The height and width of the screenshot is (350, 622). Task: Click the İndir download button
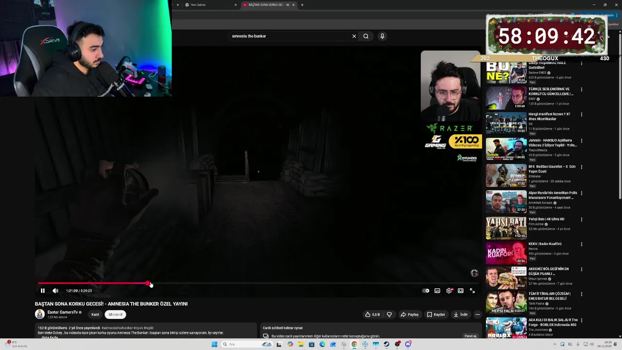click(x=461, y=315)
